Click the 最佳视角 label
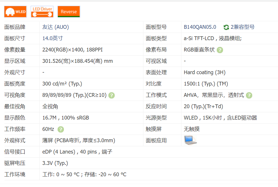 (x=15, y=106)
